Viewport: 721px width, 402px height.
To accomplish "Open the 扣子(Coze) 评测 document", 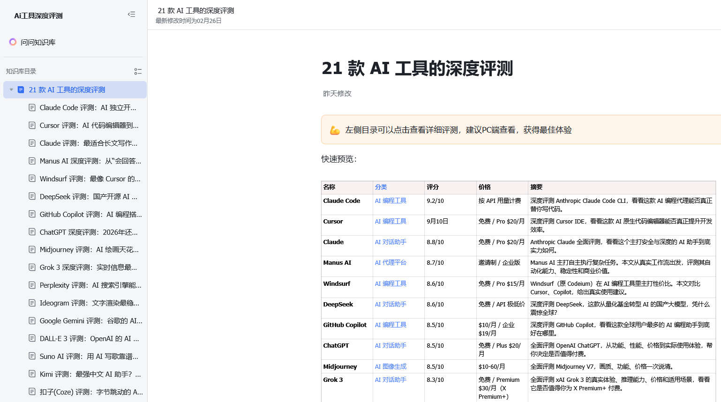I will pyautogui.click(x=91, y=392).
